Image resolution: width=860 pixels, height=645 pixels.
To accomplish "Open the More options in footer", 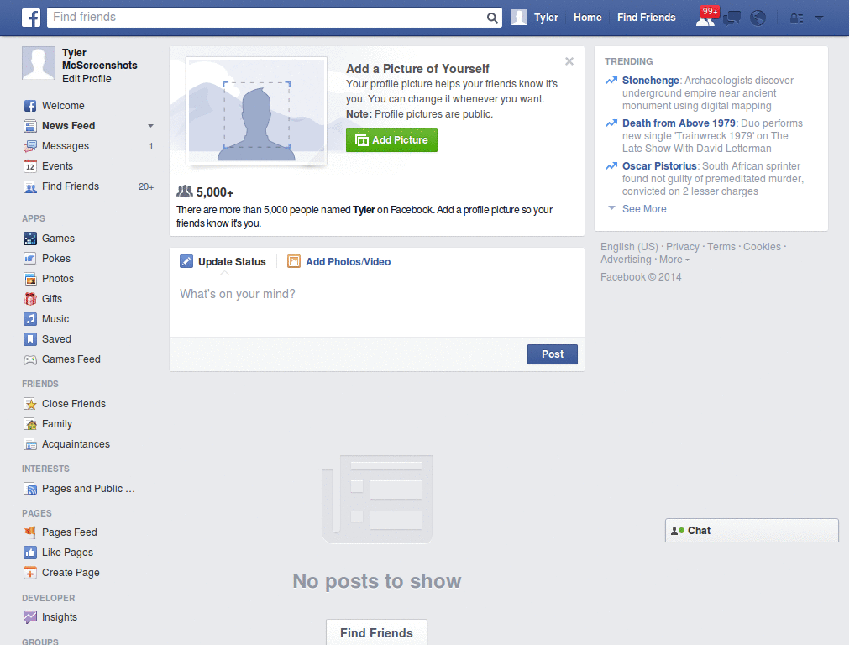I will tap(670, 259).
